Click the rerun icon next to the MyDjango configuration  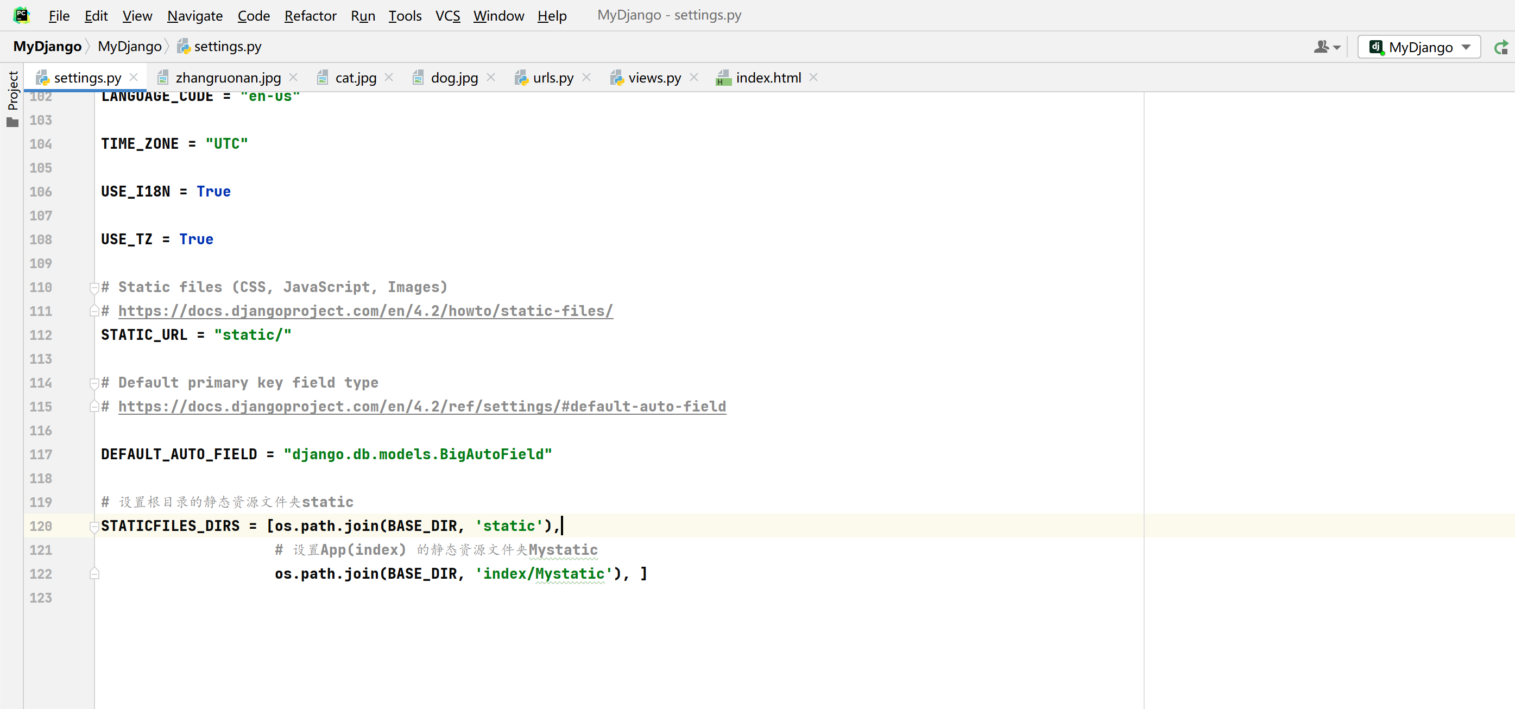tap(1501, 48)
